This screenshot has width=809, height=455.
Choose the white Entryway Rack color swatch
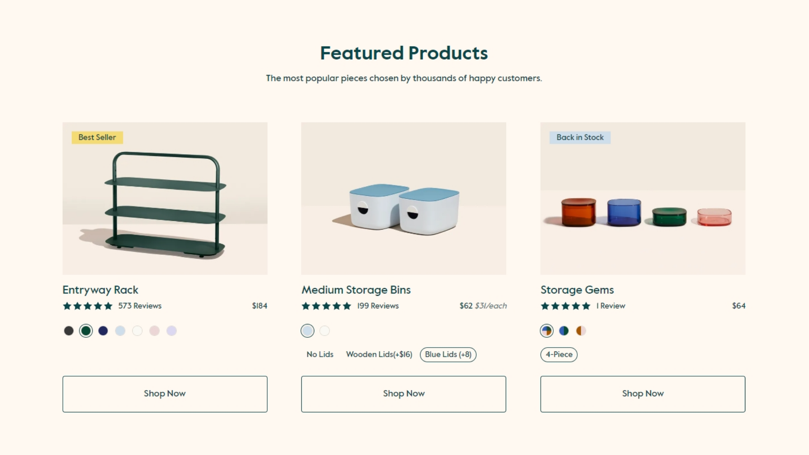coord(137,331)
